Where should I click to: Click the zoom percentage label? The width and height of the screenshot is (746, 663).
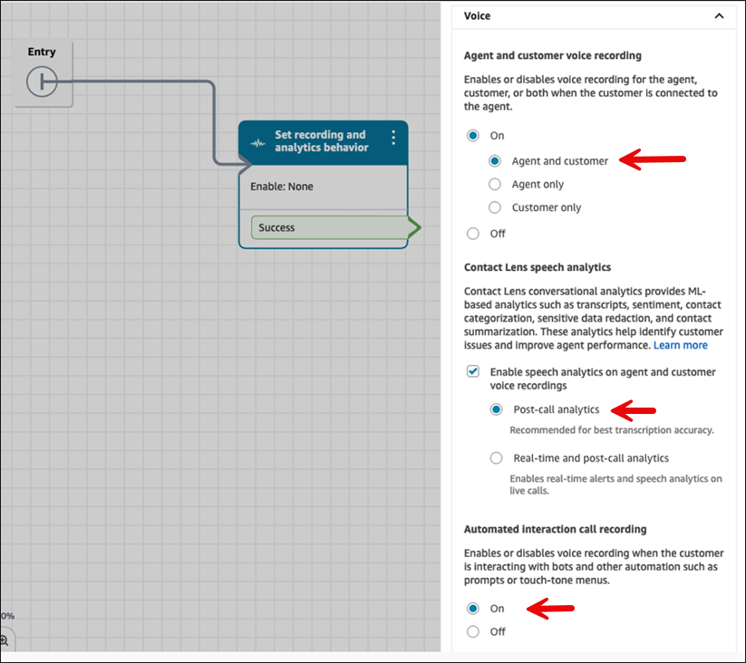(x=7, y=616)
